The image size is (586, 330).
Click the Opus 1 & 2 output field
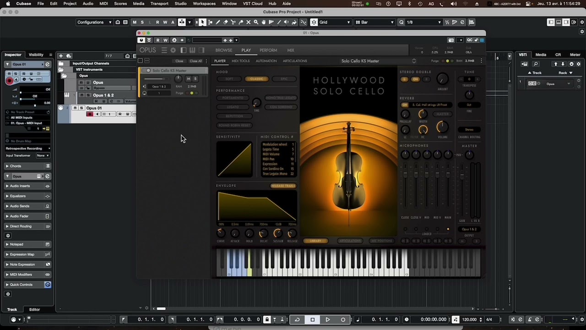click(469, 229)
